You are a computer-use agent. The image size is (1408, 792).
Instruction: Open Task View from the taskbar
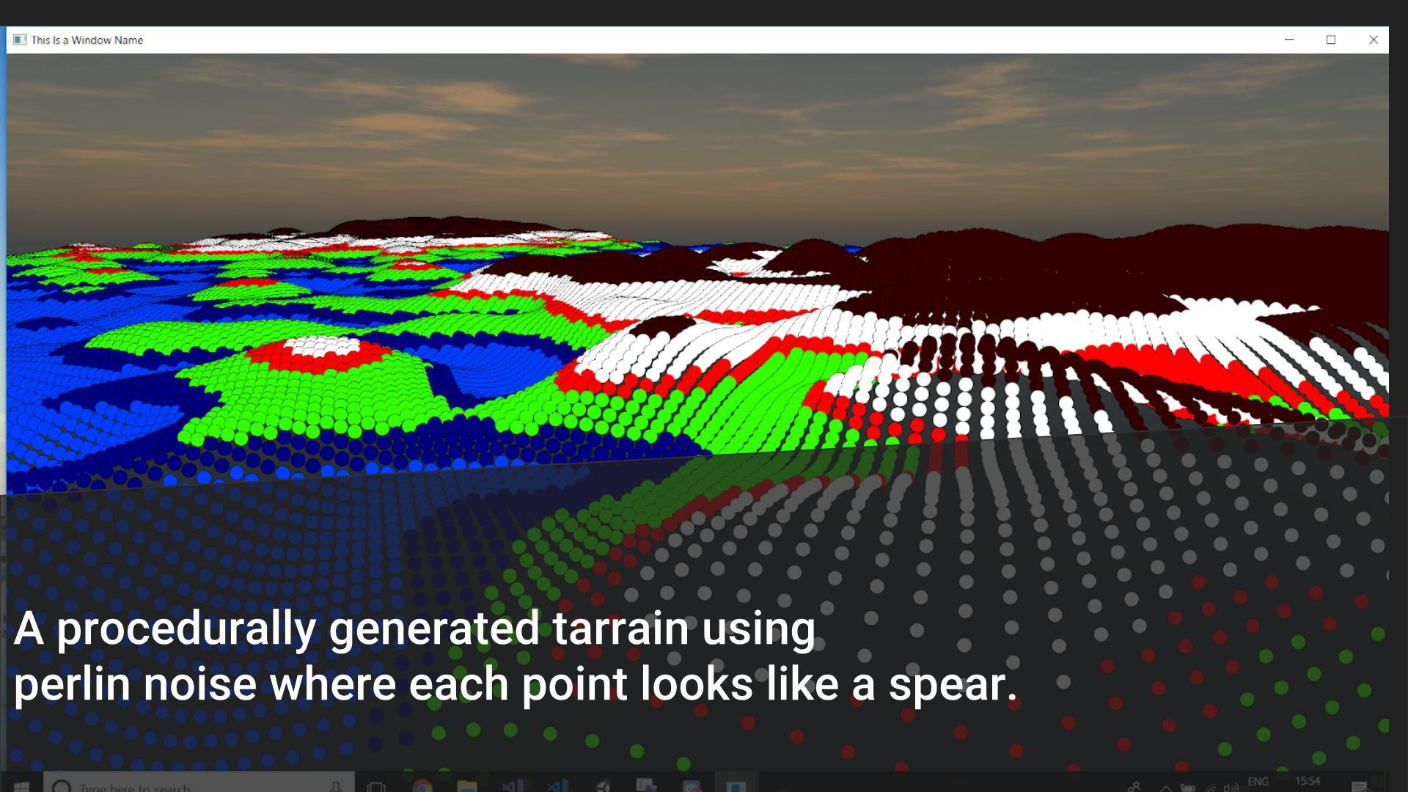[x=376, y=786]
